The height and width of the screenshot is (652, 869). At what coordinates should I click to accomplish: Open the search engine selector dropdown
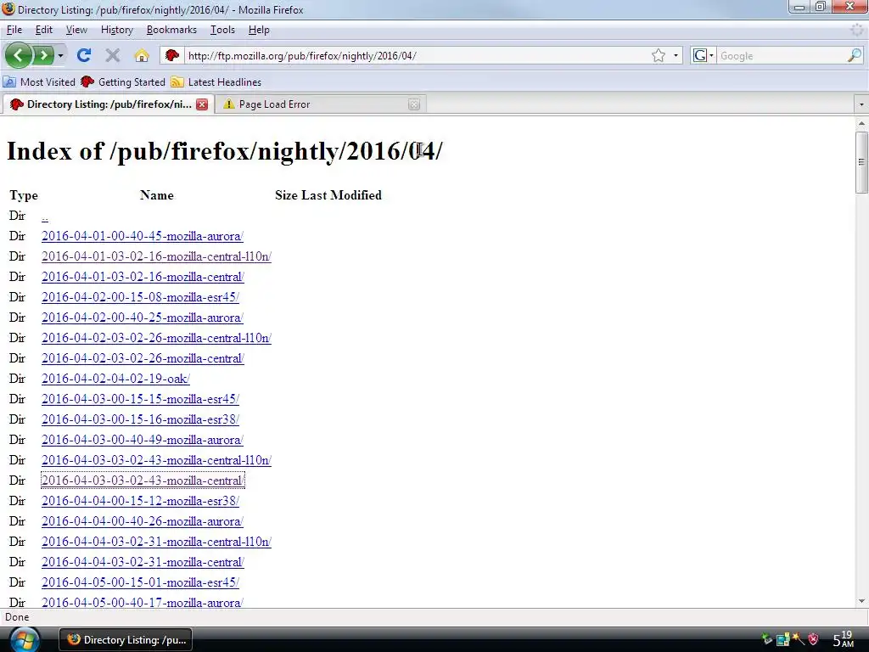click(704, 55)
